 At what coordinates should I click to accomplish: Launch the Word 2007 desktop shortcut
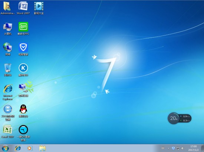23,8
